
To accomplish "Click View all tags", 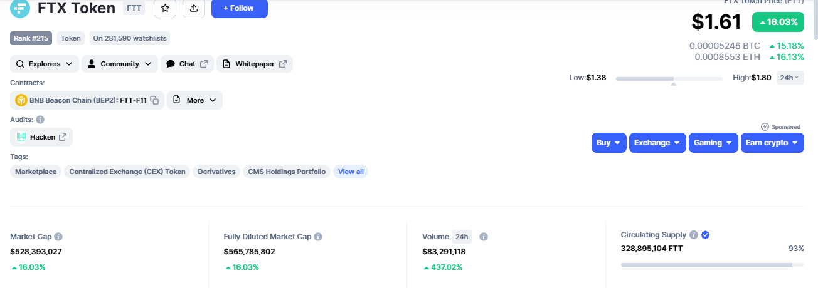I will 351,172.
